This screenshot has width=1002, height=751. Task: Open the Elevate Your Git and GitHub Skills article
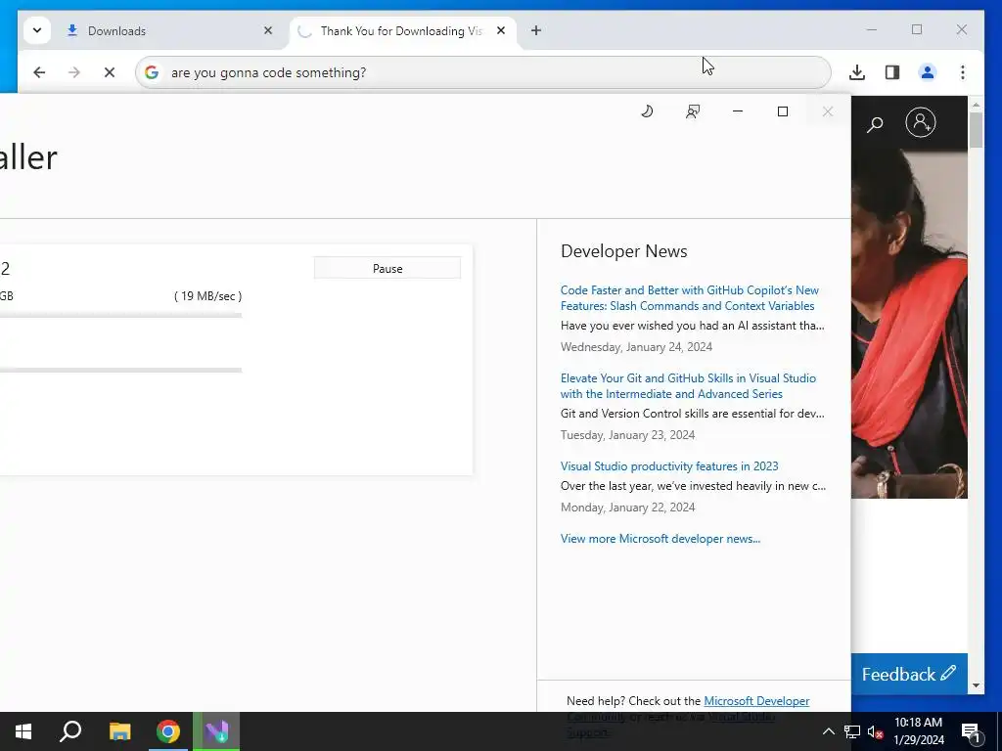click(x=688, y=385)
